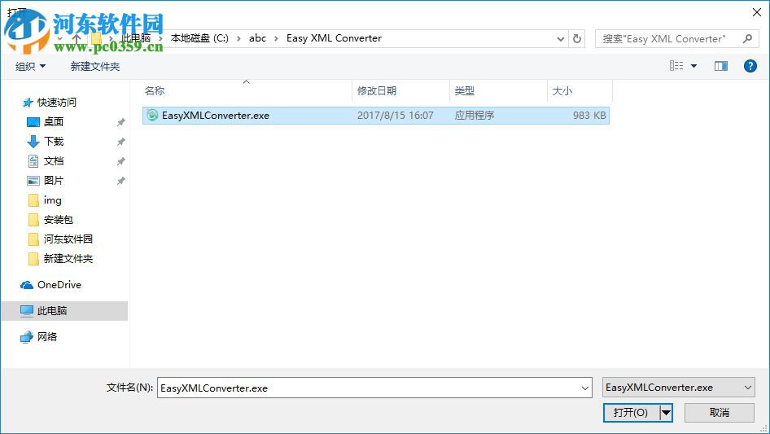
Task: Click pin icon next to 桌面
Action: point(120,122)
